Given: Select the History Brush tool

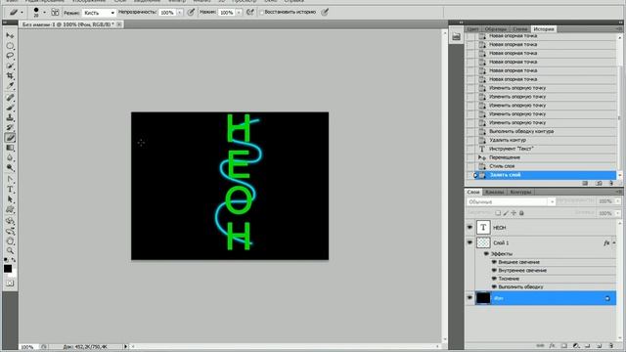Looking at the screenshot, I should 10,128.
